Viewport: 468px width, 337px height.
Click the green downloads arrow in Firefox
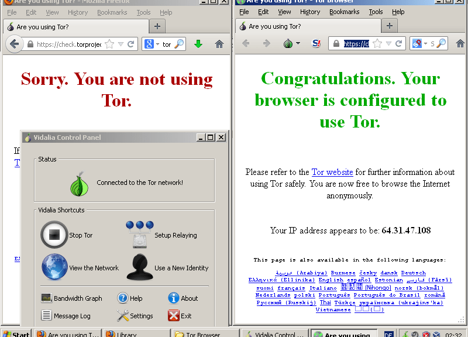[198, 44]
